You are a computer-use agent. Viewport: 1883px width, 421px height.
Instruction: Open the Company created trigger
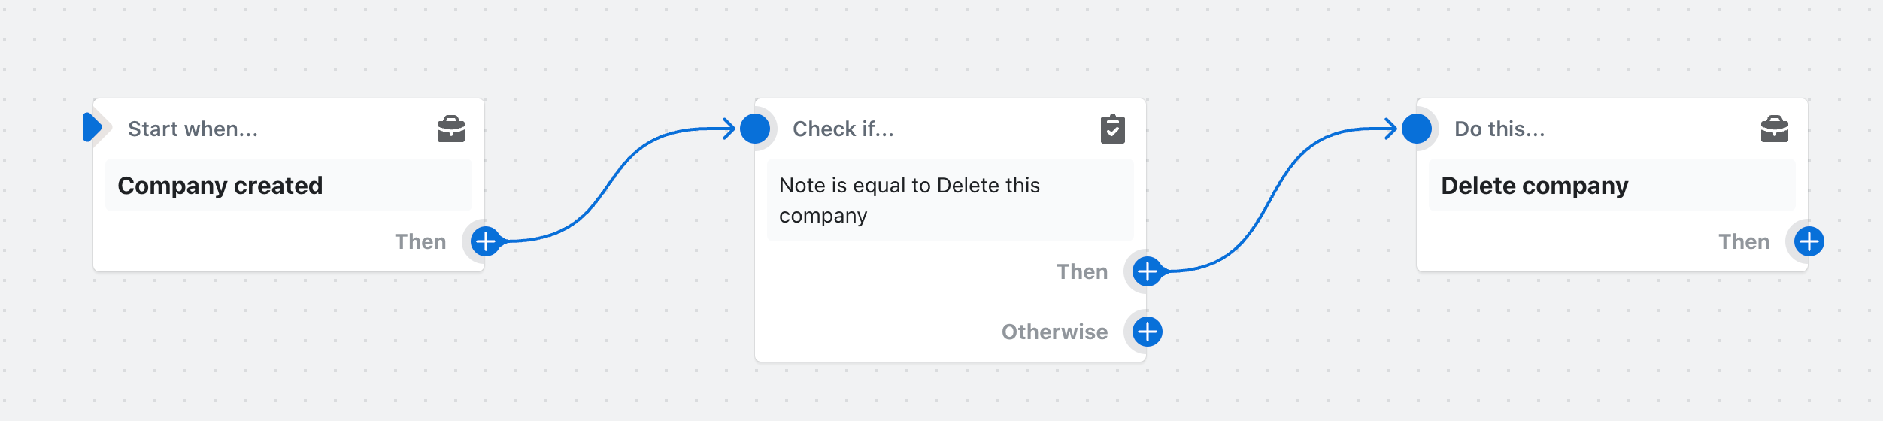coord(220,186)
